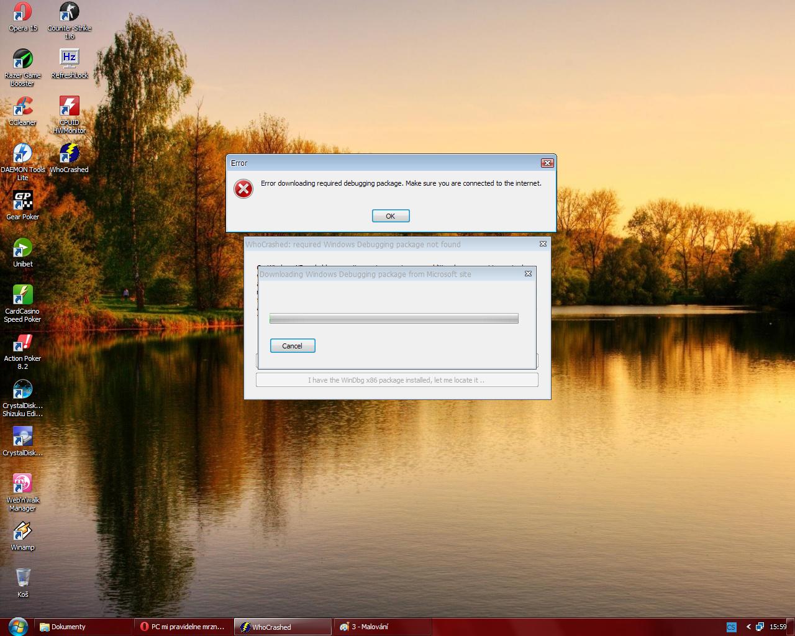Select the Koš recycle bin icon
Image resolution: width=795 pixels, height=636 pixels.
(x=22, y=578)
